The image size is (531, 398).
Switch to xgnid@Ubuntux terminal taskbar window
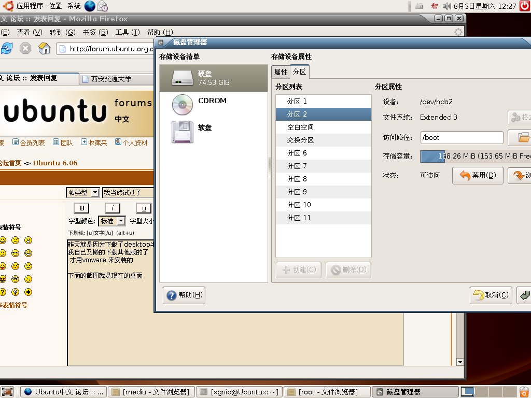[x=240, y=392]
